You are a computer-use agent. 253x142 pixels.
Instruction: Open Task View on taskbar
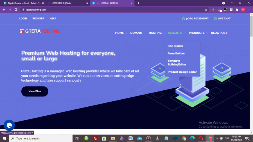[x=77, y=138]
